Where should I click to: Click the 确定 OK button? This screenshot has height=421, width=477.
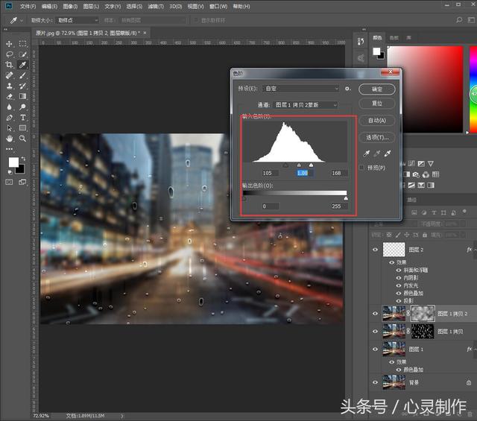pyautogui.click(x=376, y=89)
